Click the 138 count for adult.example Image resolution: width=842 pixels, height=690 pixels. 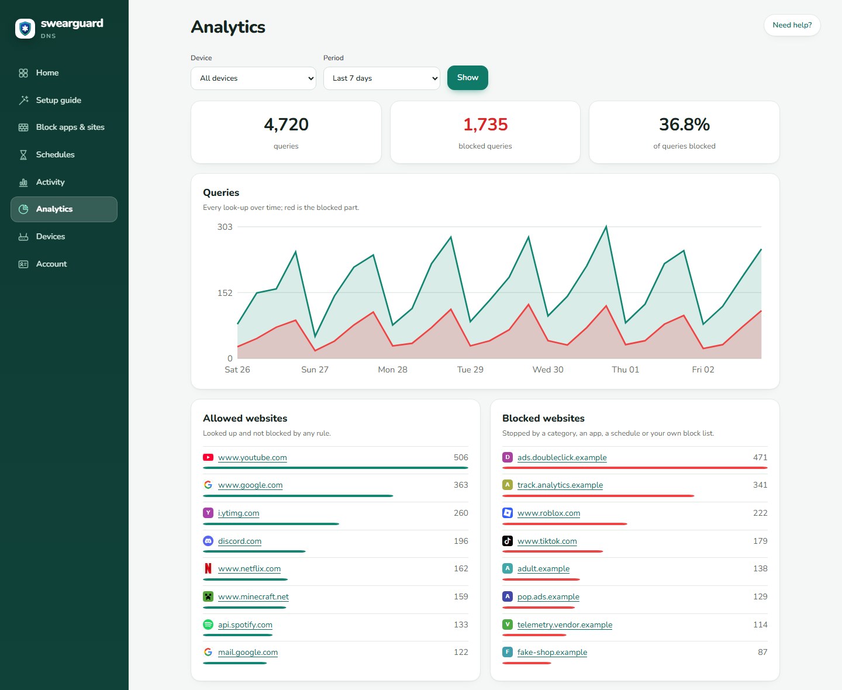(760, 568)
